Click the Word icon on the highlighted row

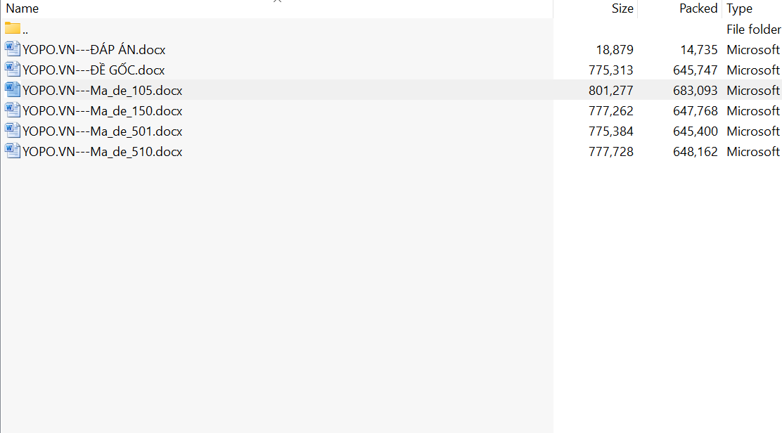(x=13, y=90)
